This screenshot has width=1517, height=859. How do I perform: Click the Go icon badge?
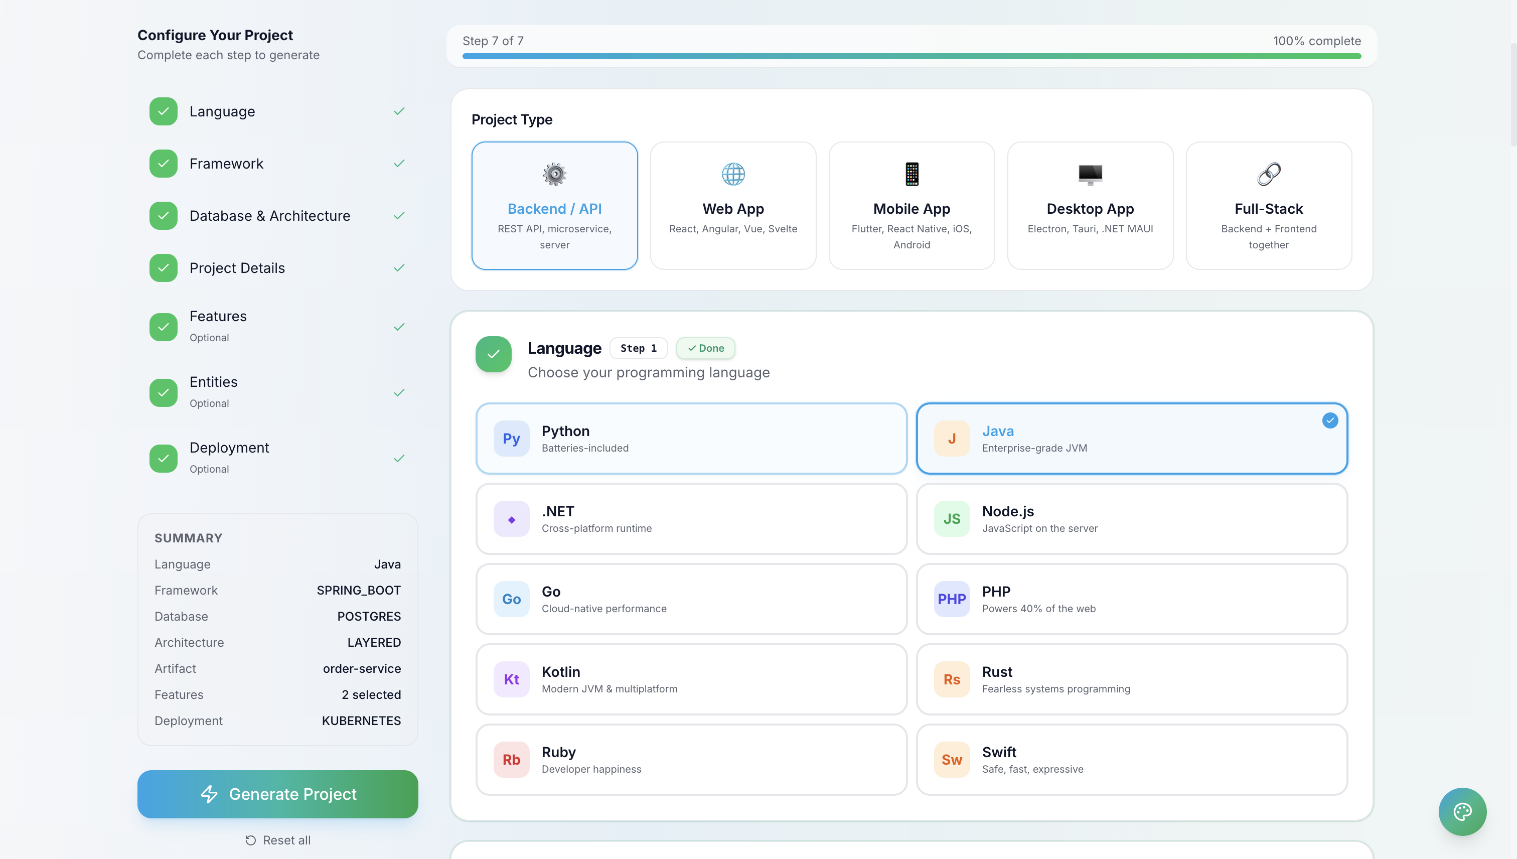(511, 599)
